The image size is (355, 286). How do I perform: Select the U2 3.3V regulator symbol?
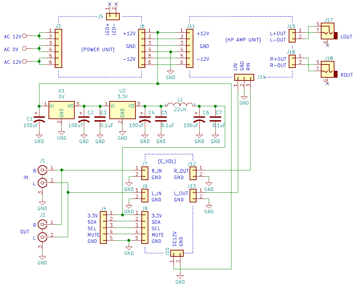tap(123, 110)
